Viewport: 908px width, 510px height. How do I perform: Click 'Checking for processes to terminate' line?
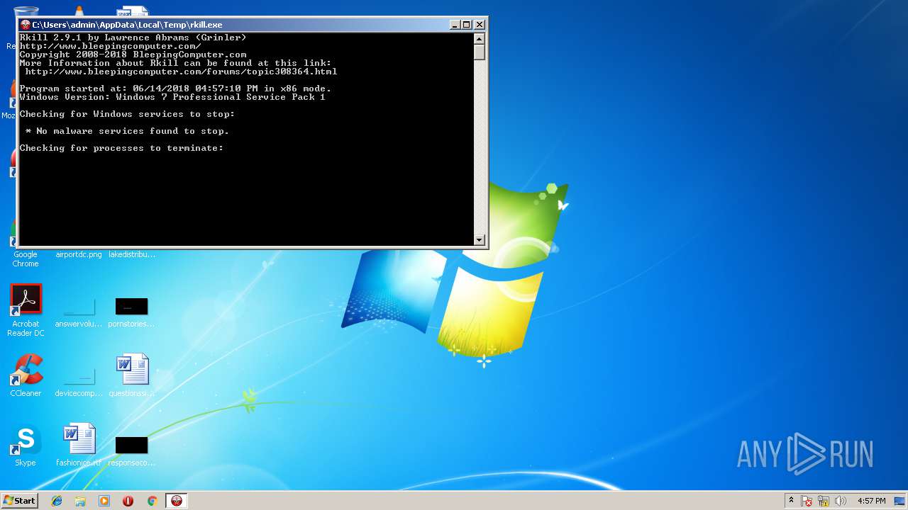[121, 148]
